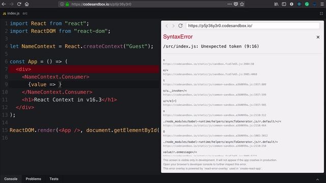View site info for codesandbox.io

[62, 4]
